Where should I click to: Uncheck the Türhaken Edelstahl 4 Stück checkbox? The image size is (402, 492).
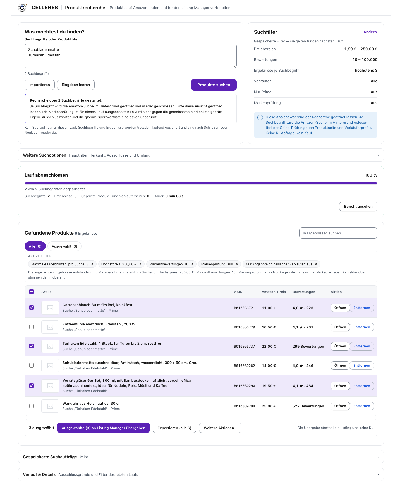(x=32, y=346)
